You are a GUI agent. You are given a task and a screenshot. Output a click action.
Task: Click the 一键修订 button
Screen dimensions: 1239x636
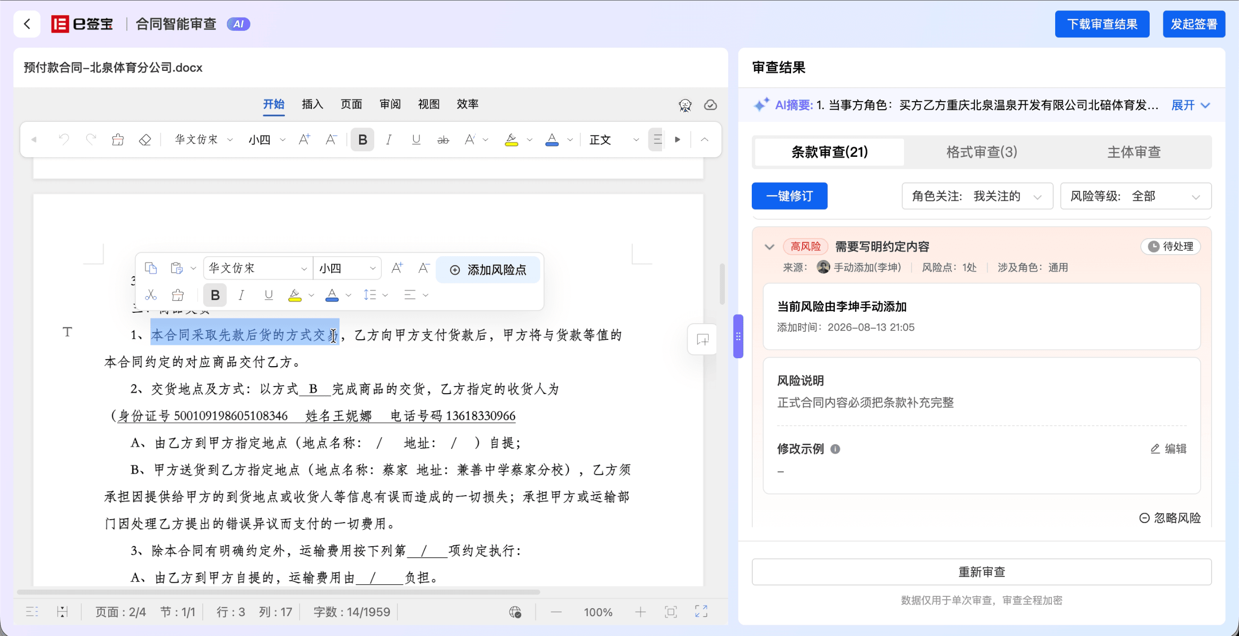(789, 196)
